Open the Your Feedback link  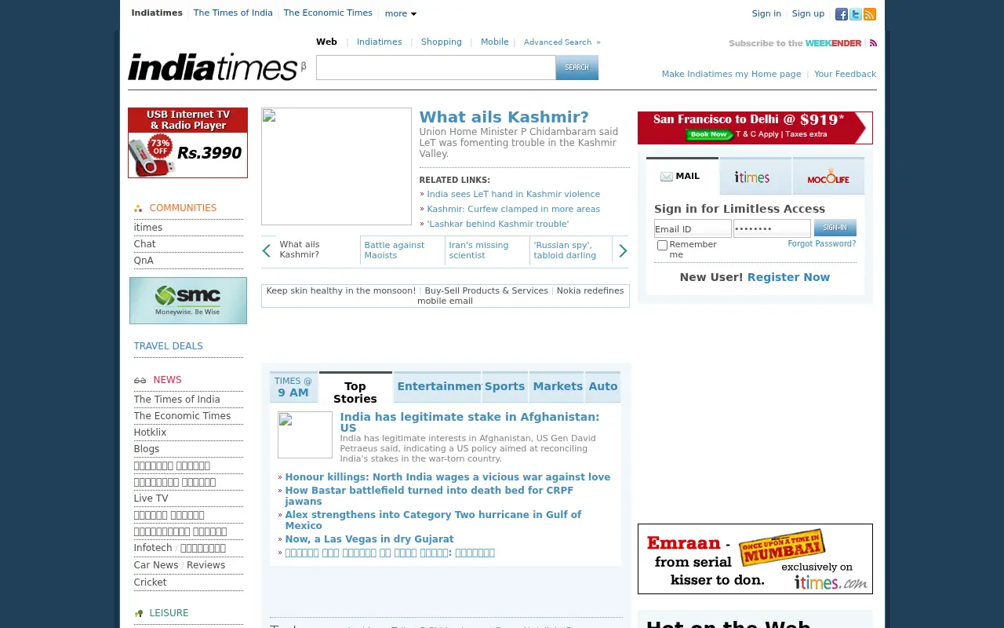pos(845,74)
